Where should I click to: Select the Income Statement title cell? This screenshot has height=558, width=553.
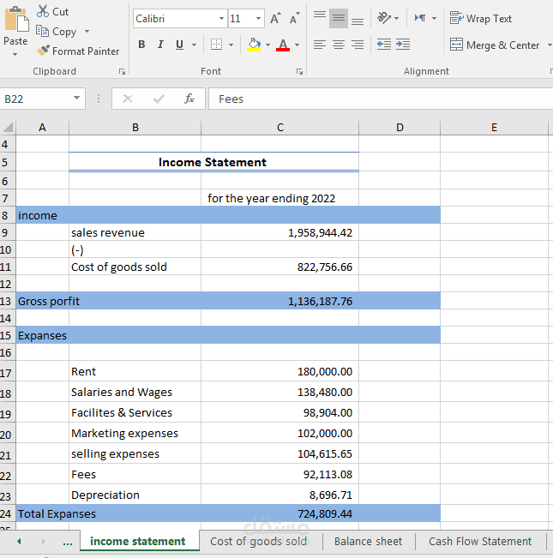click(213, 162)
